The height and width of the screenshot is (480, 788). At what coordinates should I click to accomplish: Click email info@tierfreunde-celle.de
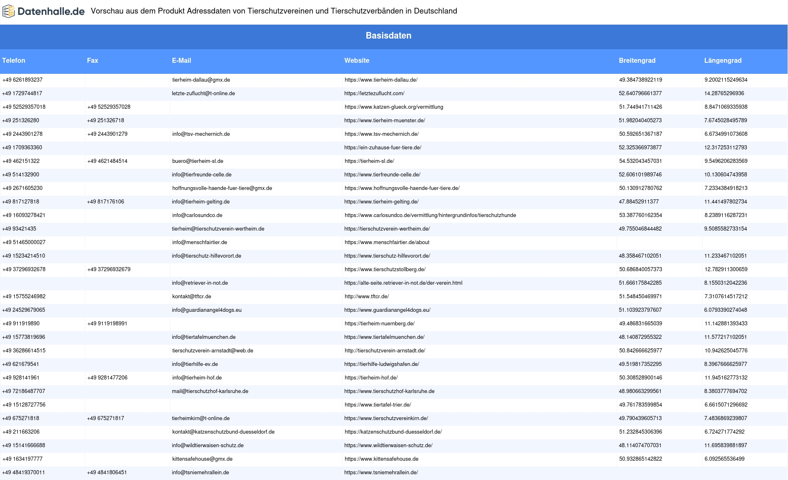coord(202,175)
